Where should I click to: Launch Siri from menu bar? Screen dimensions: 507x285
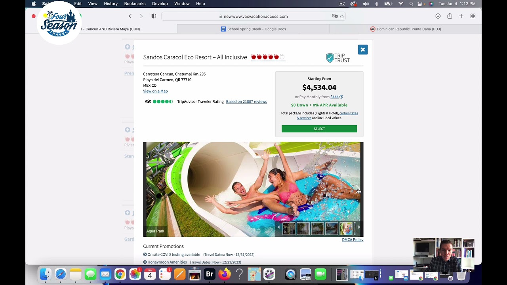(x=431, y=4)
